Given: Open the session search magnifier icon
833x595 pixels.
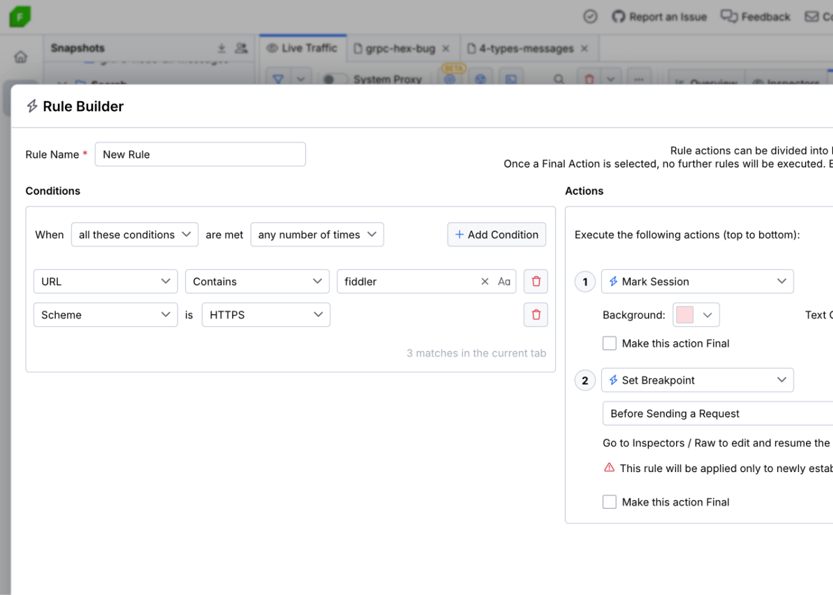Looking at the screenshot, I should click(x=558, y=78).
